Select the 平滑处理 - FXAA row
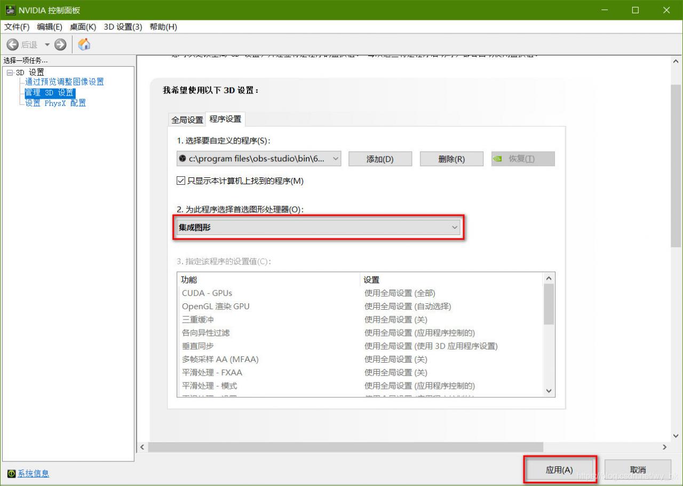 tap(360, 372)
